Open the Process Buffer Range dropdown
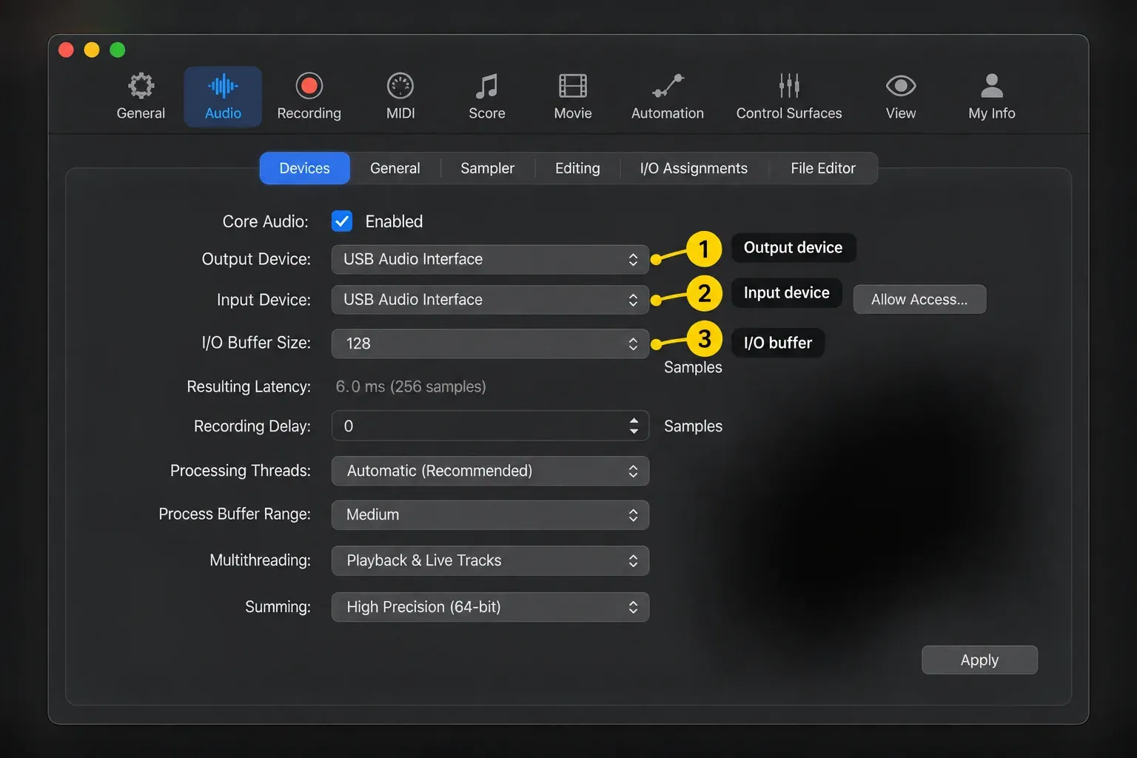This screenshot has width=1137, height=758. 490,514
